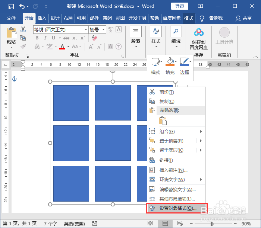
Task: Click the Undo arrow icon
Action: 22,6
